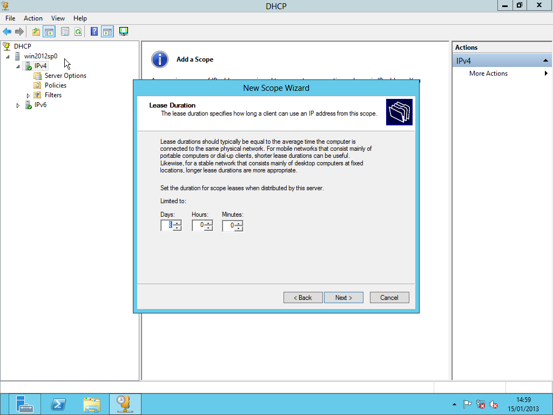Expand the IPv6 tree node
Viewport: 553px width, 415px height.
[x=18, y=105]
